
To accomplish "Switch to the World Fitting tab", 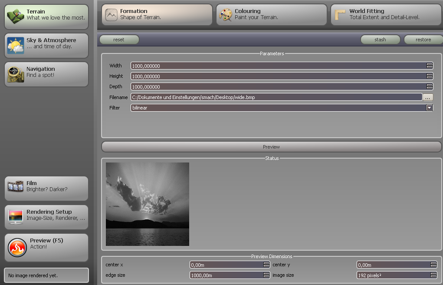I will pos(387,14).
